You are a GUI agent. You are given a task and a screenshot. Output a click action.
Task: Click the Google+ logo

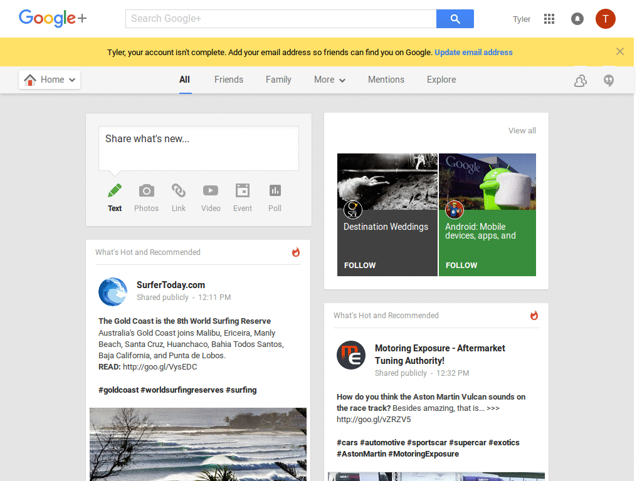coord(53,18)
